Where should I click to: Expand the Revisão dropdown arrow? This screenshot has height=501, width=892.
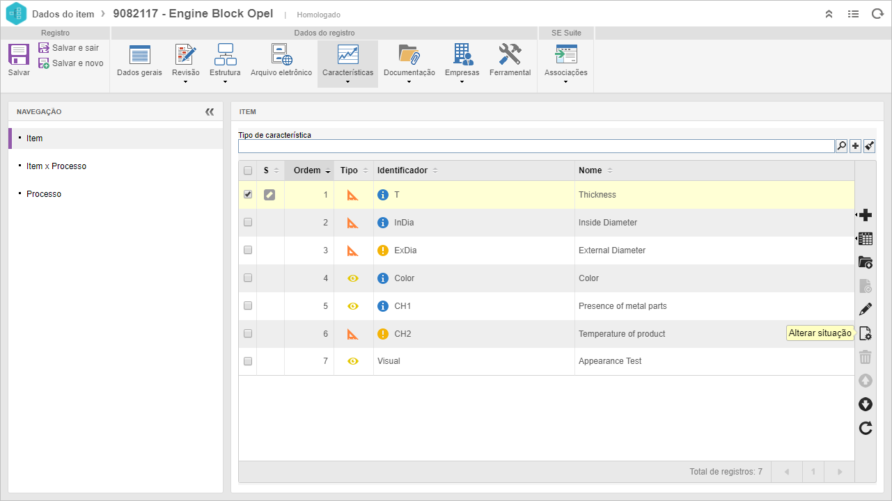coord(185,82)
